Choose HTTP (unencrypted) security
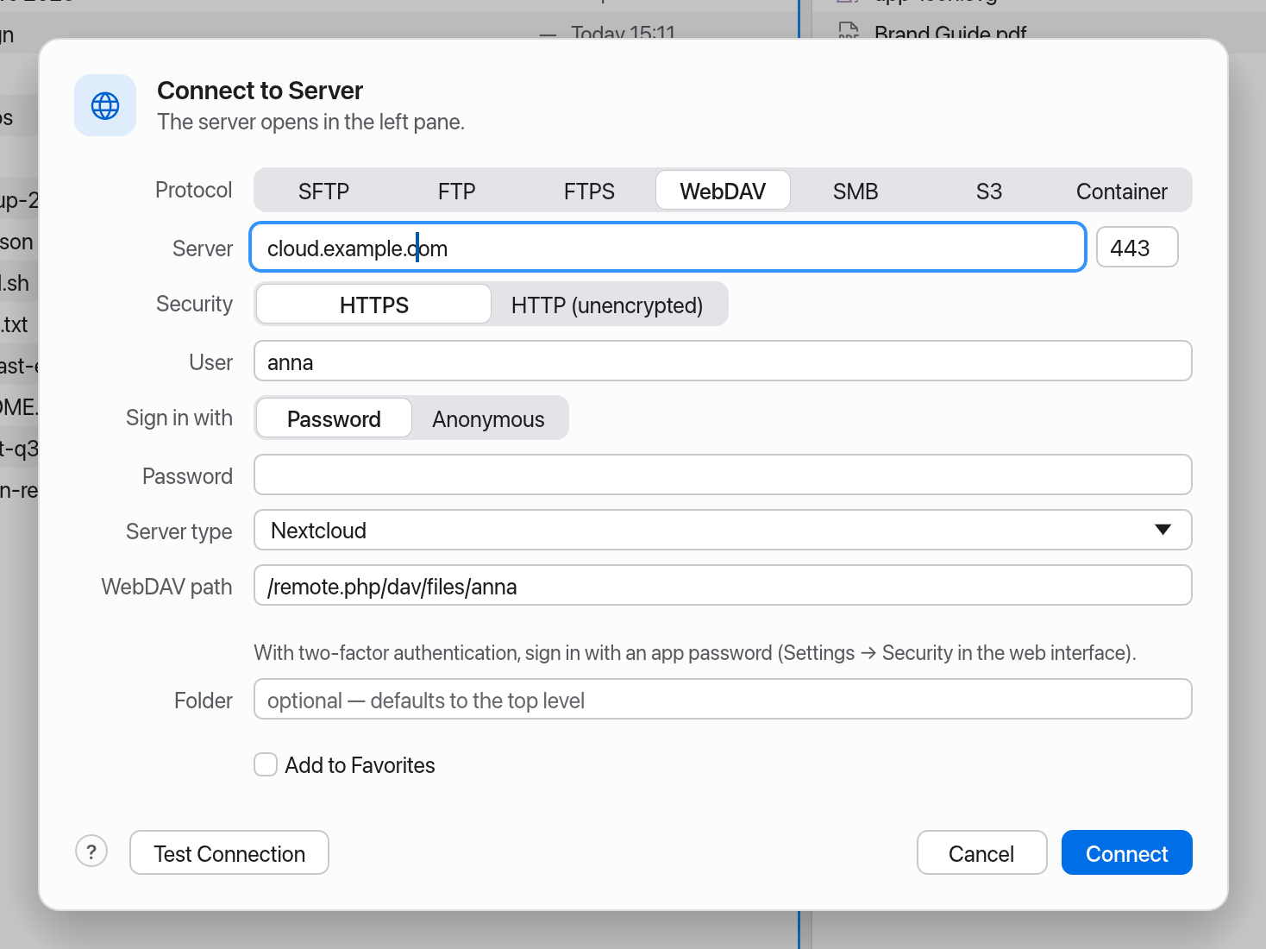The height and width of the screenshot is (949, 1266). coord(607,305)
